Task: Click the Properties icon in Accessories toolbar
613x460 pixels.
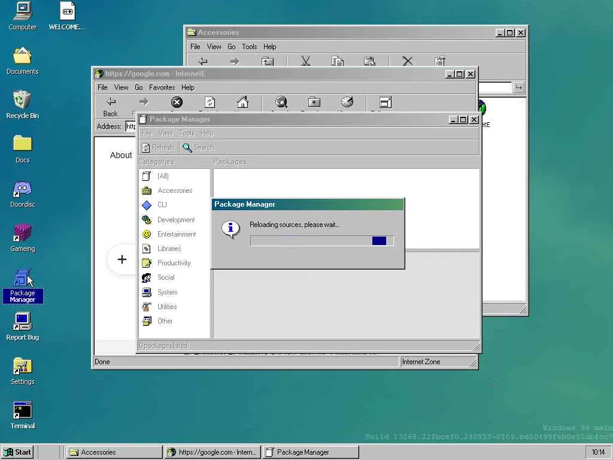Action: click(x=440, y=61)
